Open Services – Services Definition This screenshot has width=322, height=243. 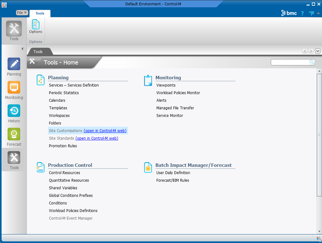click(x=74, y=85)
